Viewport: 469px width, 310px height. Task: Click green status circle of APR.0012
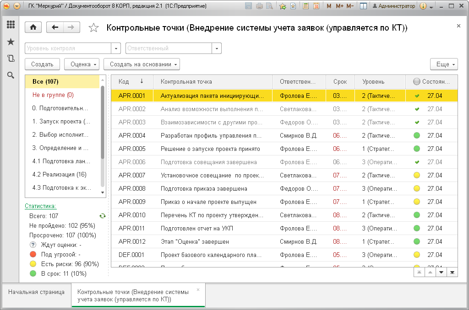(417, 241)
